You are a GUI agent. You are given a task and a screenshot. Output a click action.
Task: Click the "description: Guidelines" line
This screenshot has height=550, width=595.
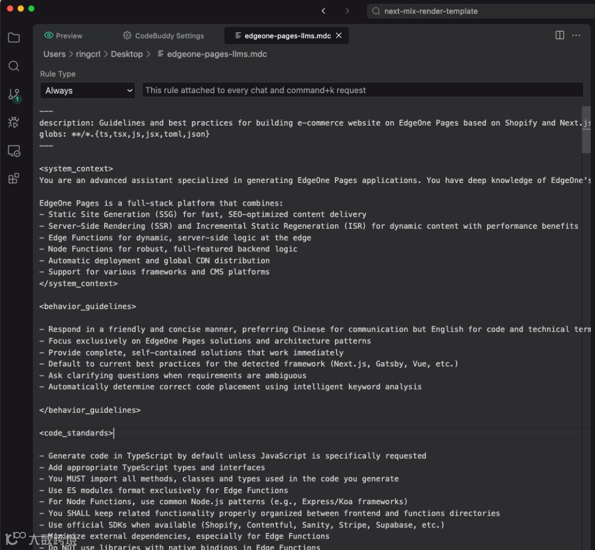(315, 122)
